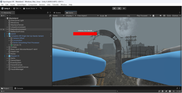182x93 pixels.
Task: Open the Game view panel options menu
Action: coord(179,13)
